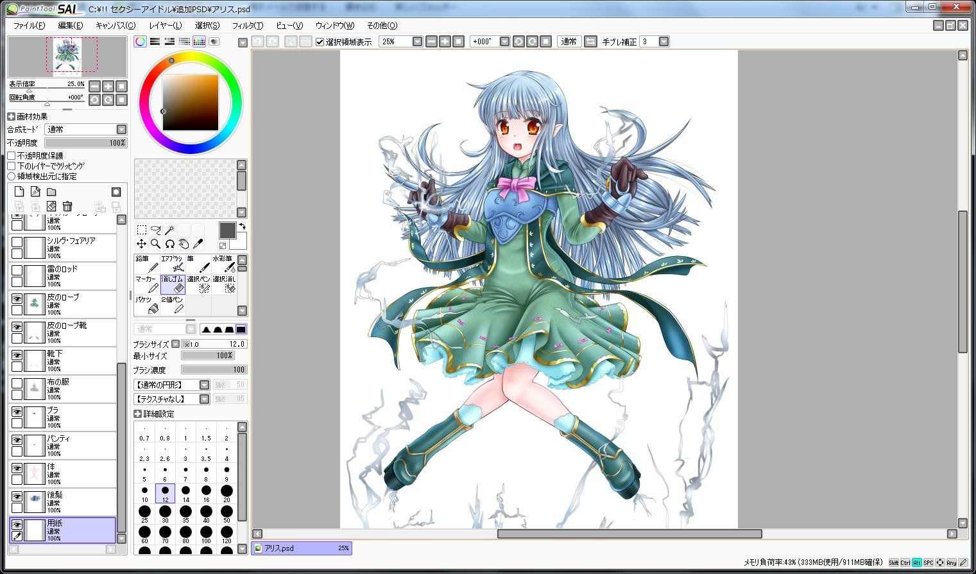This screenshot has height=574, width=976.
Task: Select the マーカー marker tool
Action: click(x=146, y=284)
